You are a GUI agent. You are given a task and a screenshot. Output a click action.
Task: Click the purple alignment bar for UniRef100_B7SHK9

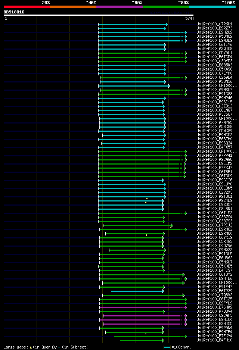pos(143,307)
